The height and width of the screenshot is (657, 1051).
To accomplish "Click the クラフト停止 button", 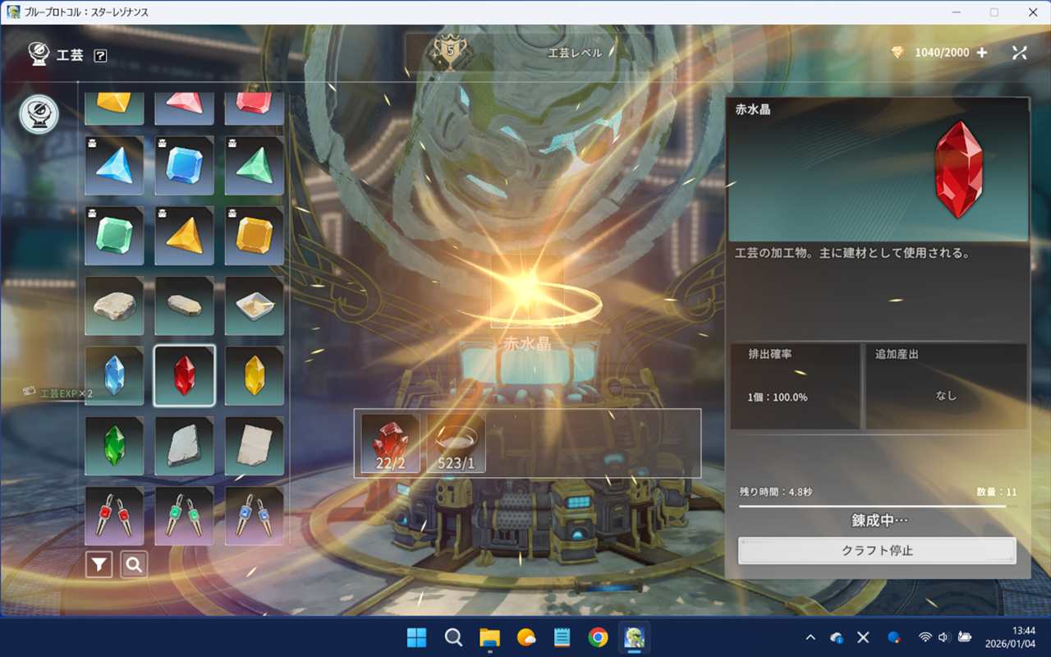I will point(877,550).
